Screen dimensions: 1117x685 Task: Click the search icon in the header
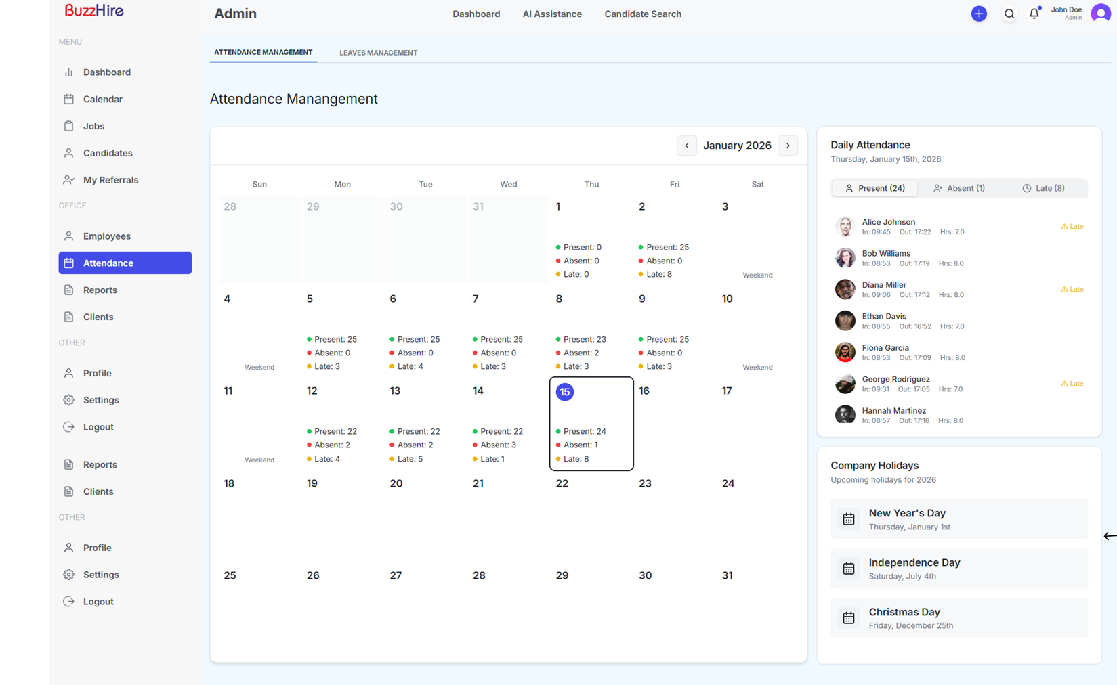click(x=1009, y=14)
